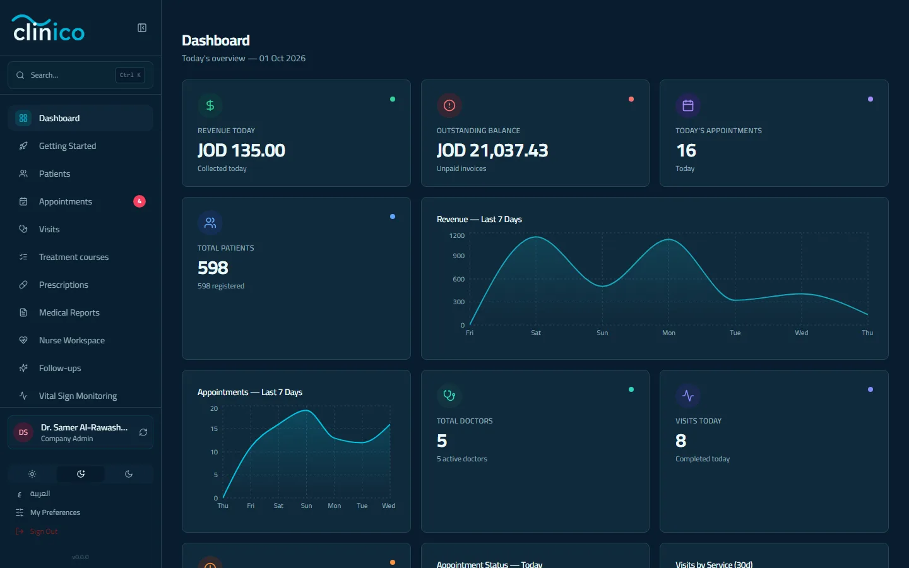The width and height of the screenshot is (909, 568).
Task: Go to Getting Started page
Action: [80, 146]
